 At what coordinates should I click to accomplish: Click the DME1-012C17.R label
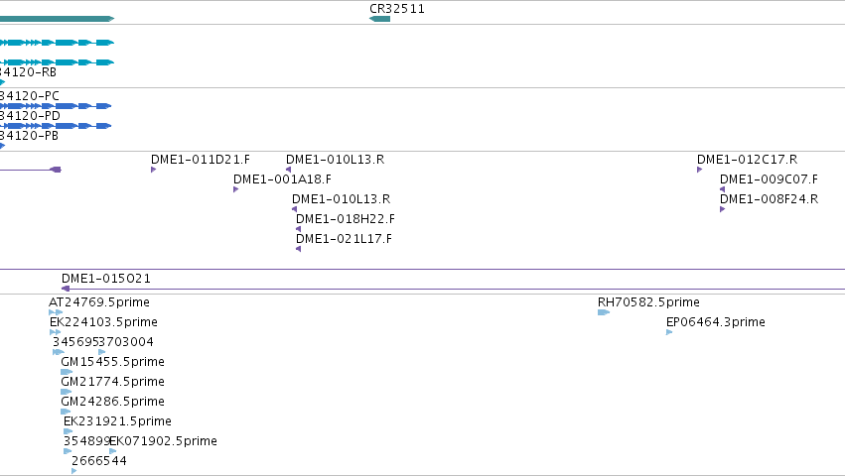(x=747, y=160)
